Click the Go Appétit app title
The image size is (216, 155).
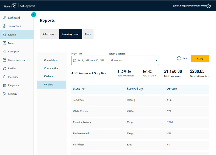coord(28,6)
